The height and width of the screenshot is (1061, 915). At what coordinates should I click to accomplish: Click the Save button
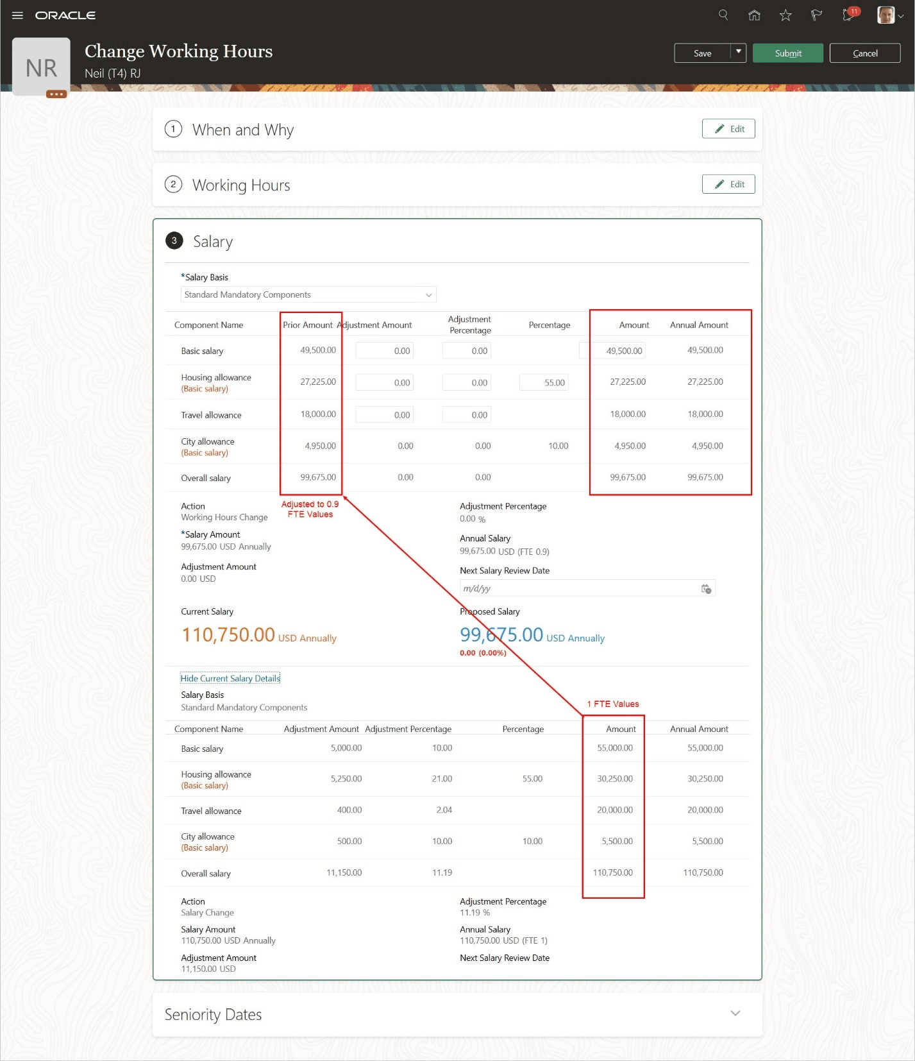pyautogui.click(x=702, y=53)
